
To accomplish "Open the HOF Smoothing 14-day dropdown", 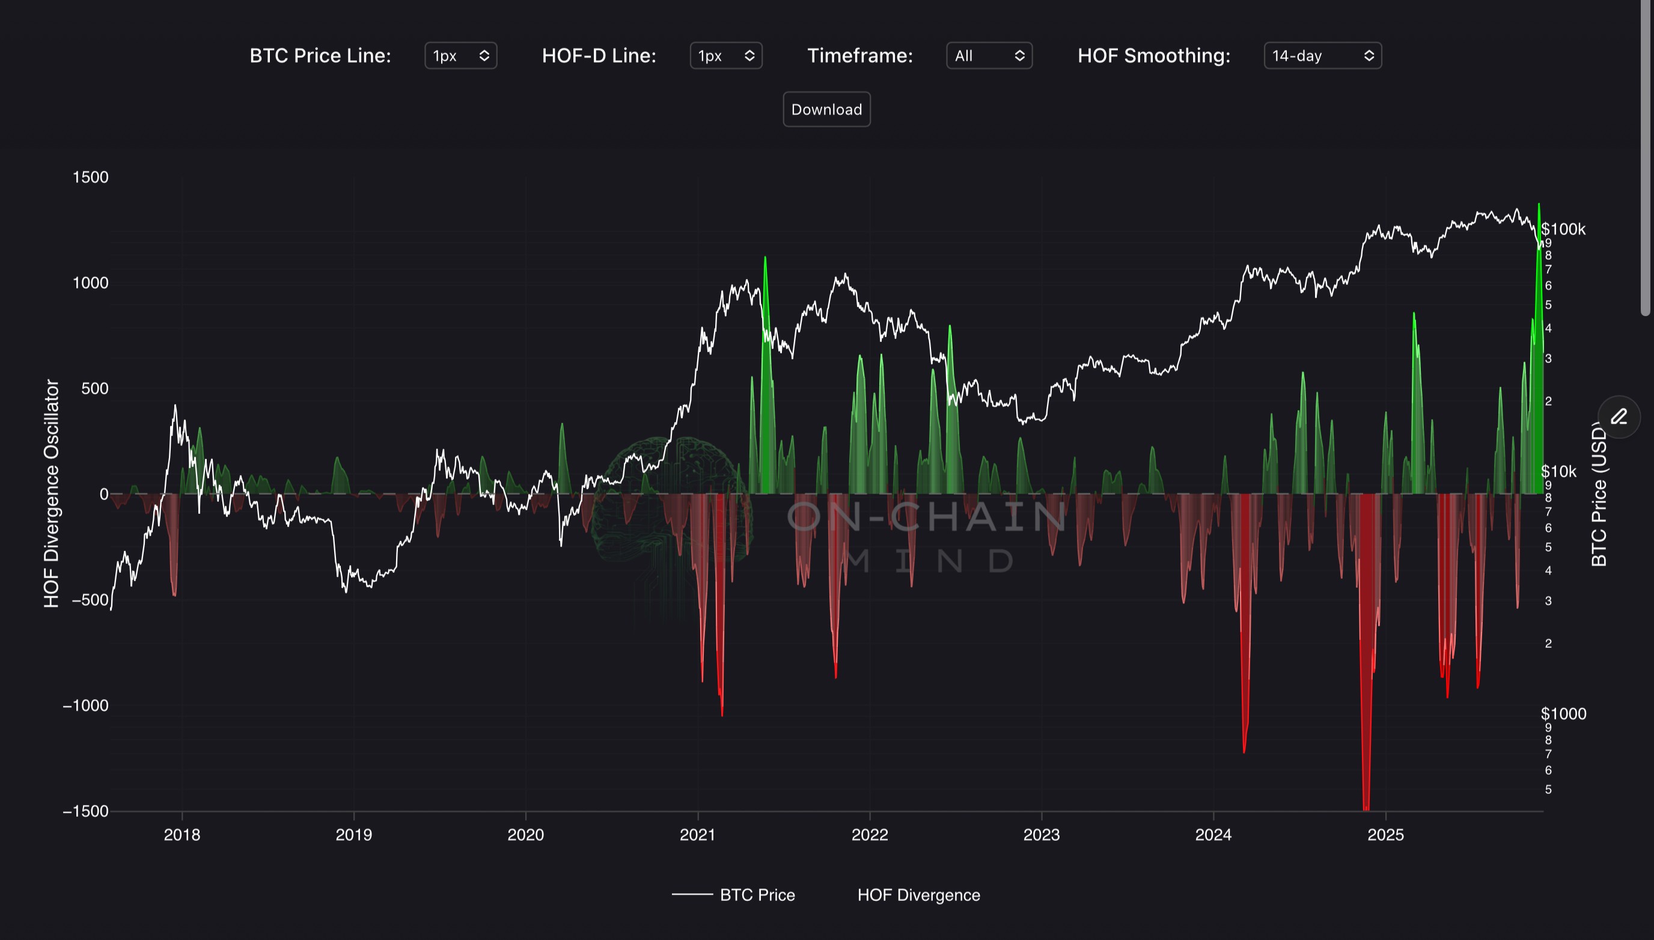I will coord(1322,55).
